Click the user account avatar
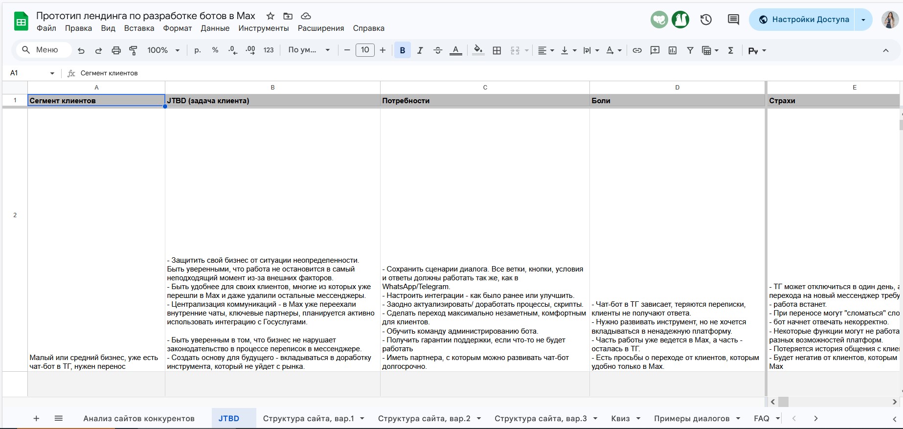The height and width of the screenshot is (429, 903). 890,20
